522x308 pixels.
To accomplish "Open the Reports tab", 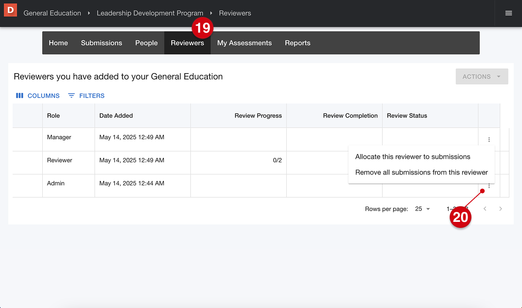I will (x=298, y=43).
